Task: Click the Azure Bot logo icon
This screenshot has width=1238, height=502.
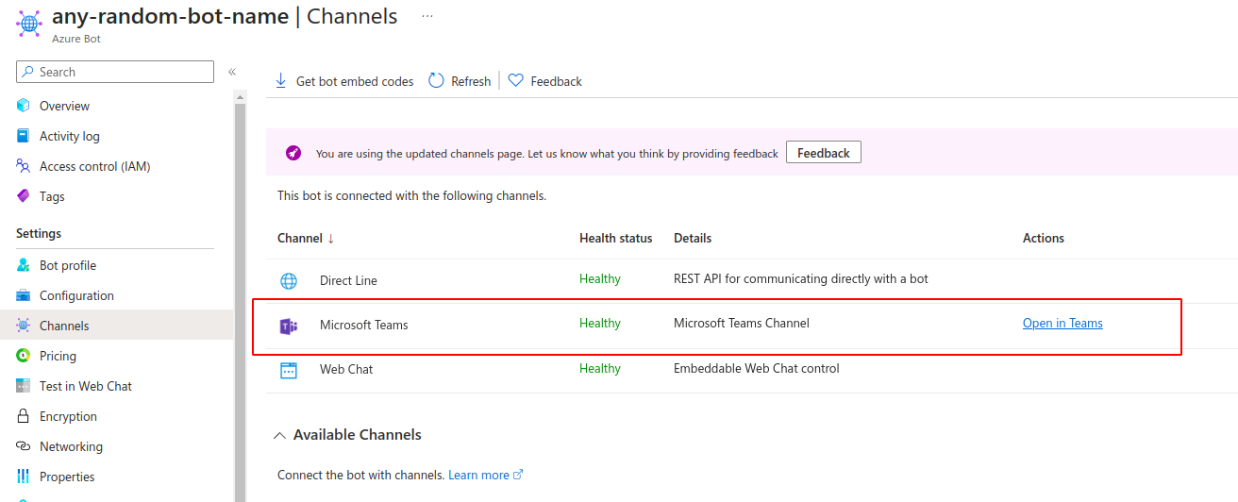Action: [29, 22]
